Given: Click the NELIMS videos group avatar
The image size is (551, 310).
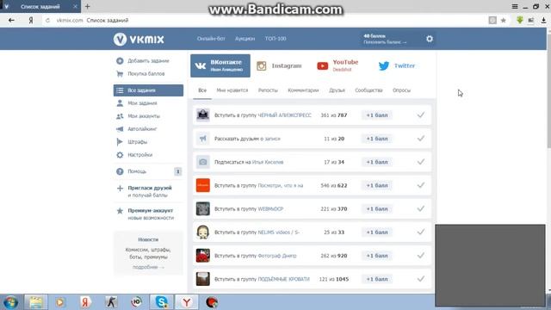Looking at the screenshot, I should coord(203,232).
